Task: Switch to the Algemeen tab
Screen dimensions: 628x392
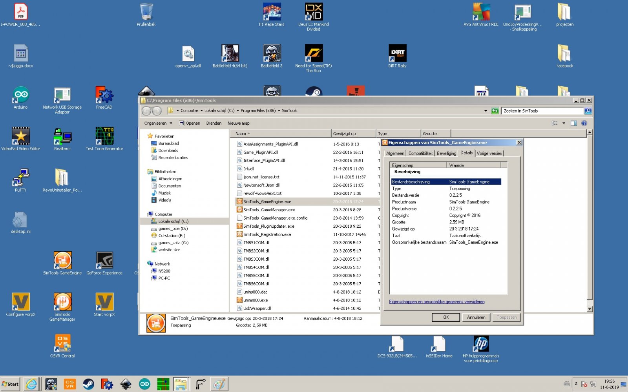Action: (395, 153)
